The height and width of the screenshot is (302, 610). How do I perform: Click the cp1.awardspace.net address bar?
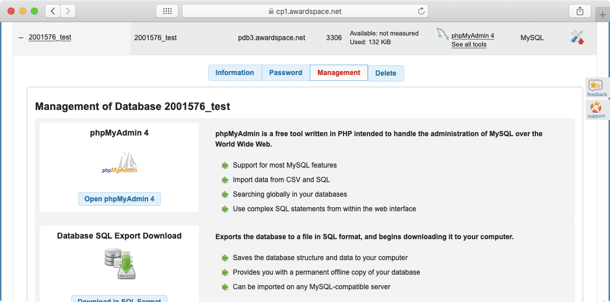click(305, 11)
